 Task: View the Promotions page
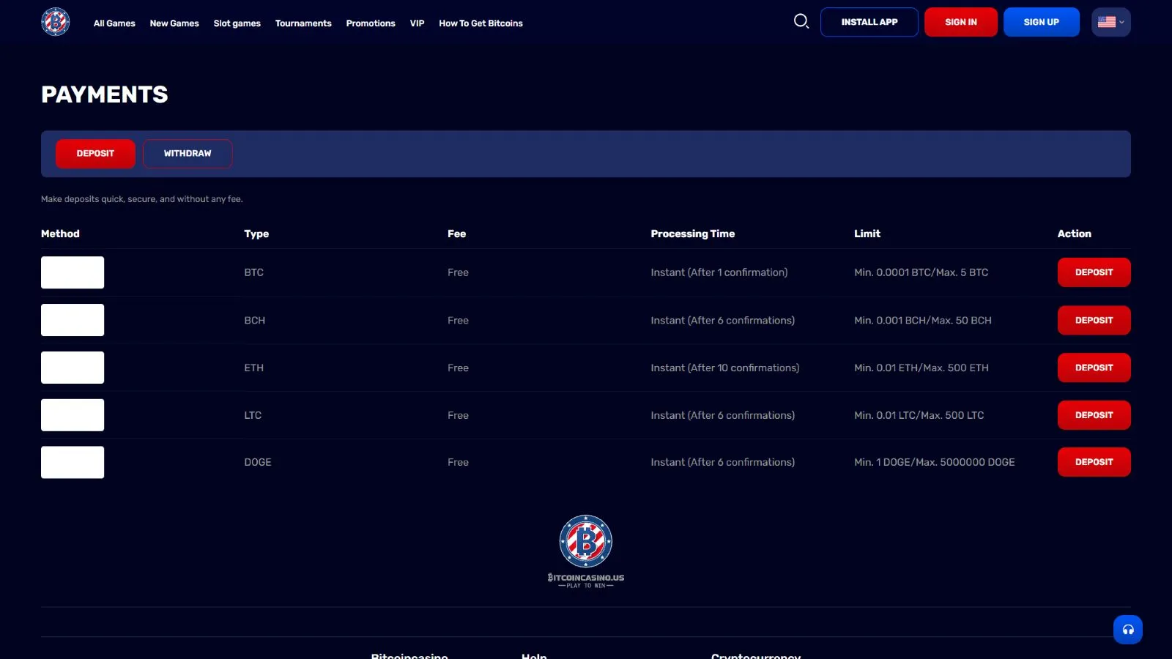[371, 23]
